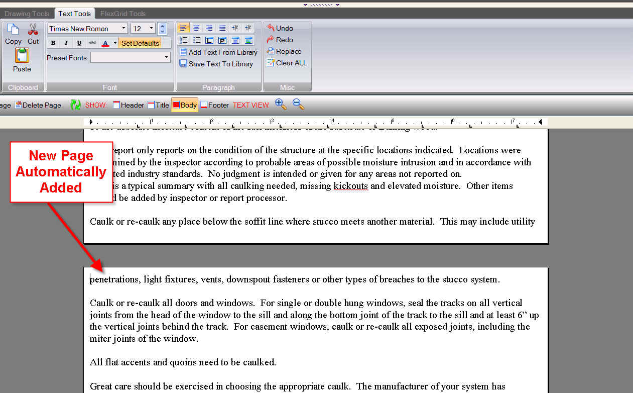
Task: Zoom in on the text view
Action: 281,105
